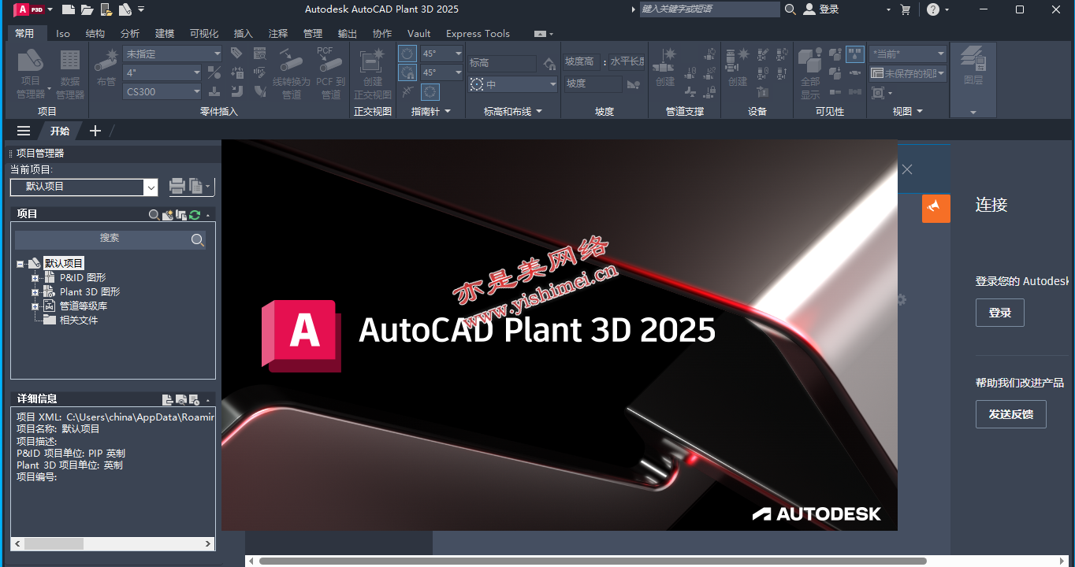Viewport: 1075px width, 567px height.
Task: Click the horizontal scrollbar in 详细信息 panel
Action: point(114,543)
